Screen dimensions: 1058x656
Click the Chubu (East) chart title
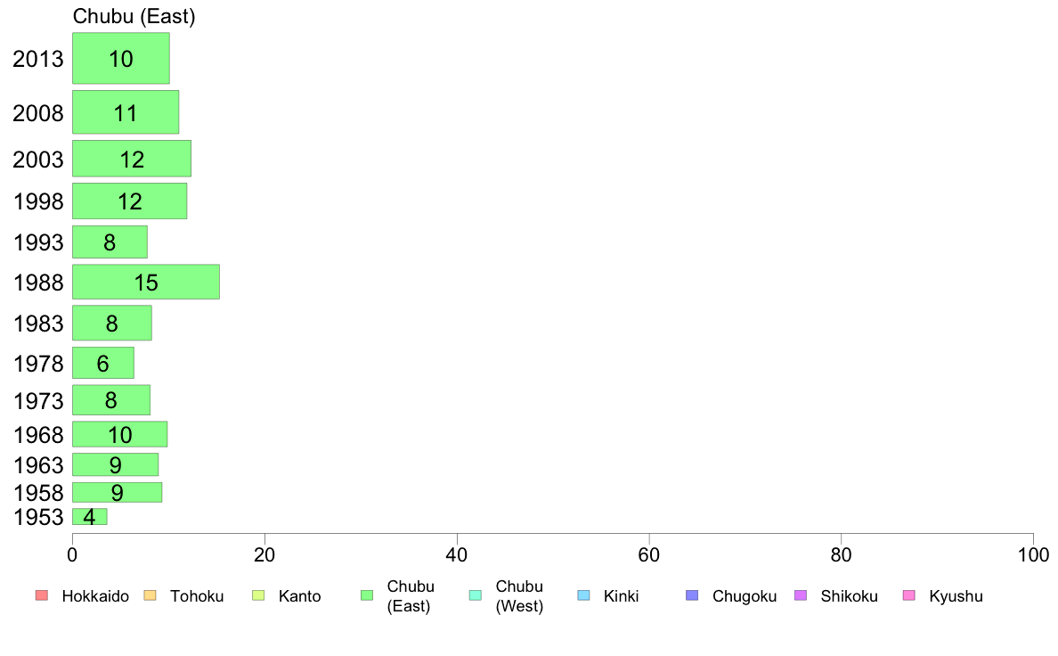click(134, 16)
